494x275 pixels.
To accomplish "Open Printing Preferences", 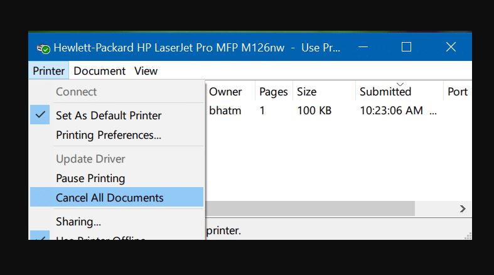I will [117, 135].
